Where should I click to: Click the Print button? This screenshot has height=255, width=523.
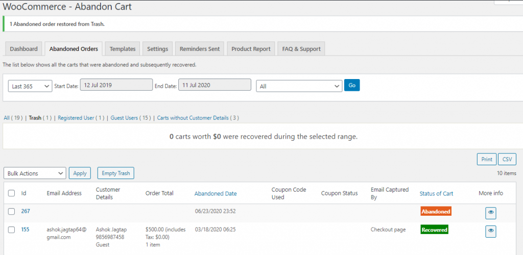click(487, 159)
